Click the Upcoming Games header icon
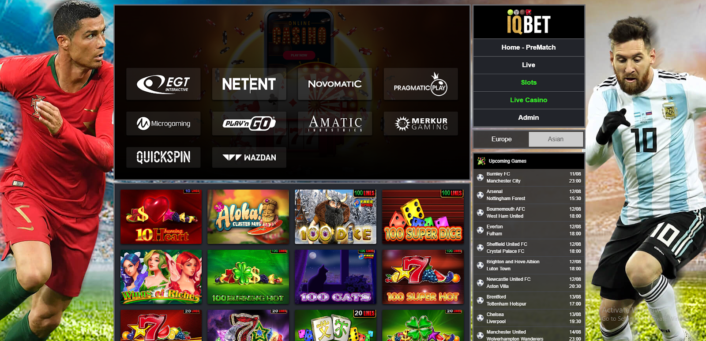The image size is (706, 341). coord(481,161)
